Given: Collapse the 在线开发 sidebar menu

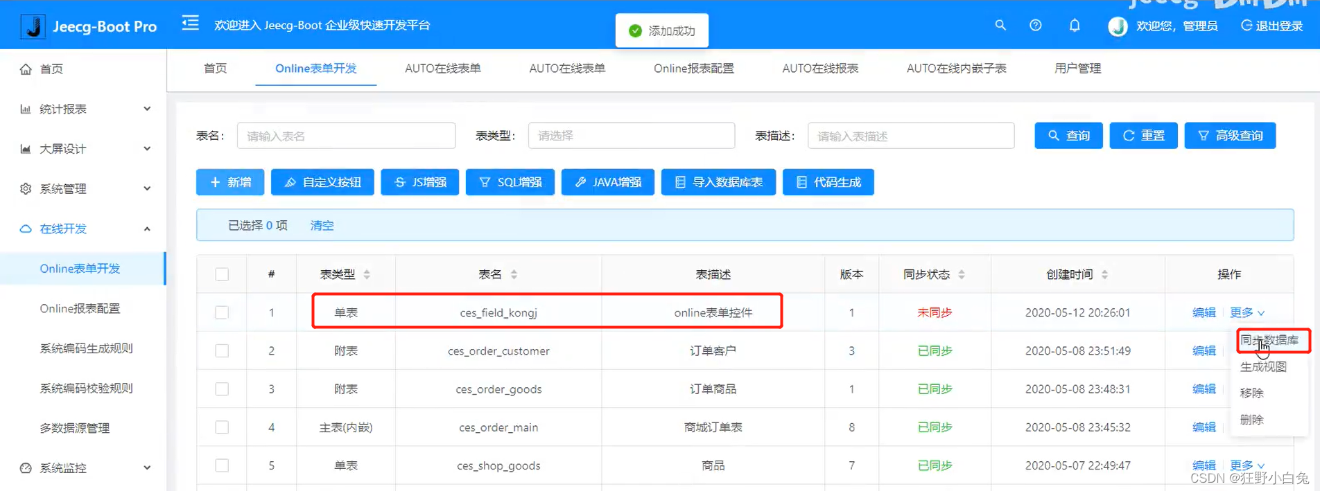Looking at the screenshot, I should click(83, 229).
